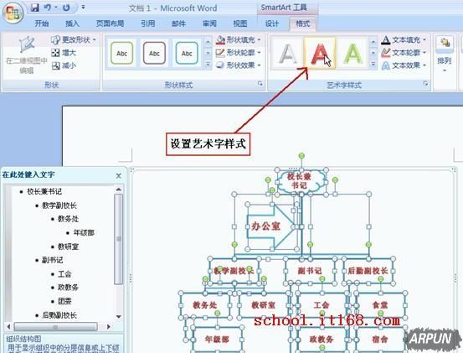Redo the last action

pos(66,8)
